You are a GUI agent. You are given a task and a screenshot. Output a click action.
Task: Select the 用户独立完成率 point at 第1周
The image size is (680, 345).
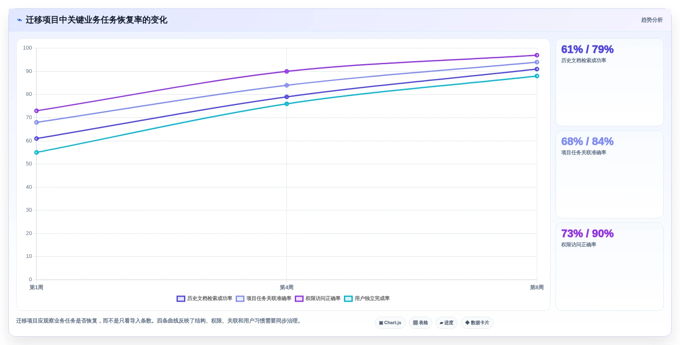[x=37, y=152]
